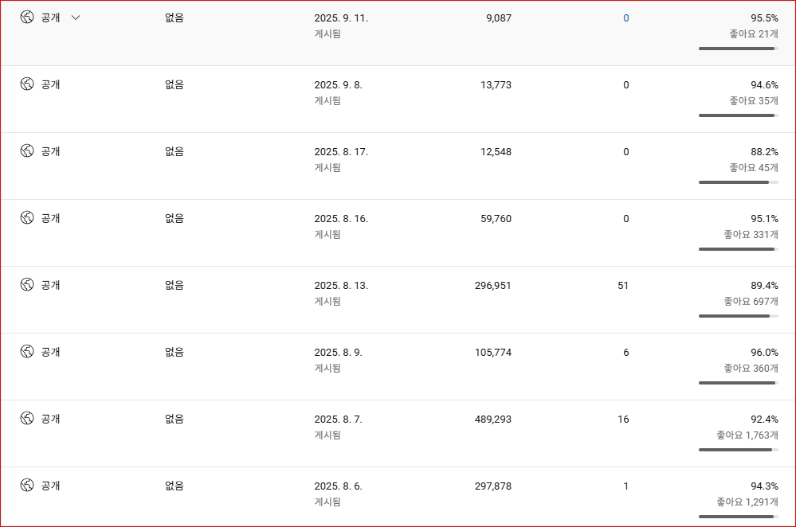The height and width of the screenshot is (527, 796).
Task: Click the 296,951 view count
Action: point(493,286)
